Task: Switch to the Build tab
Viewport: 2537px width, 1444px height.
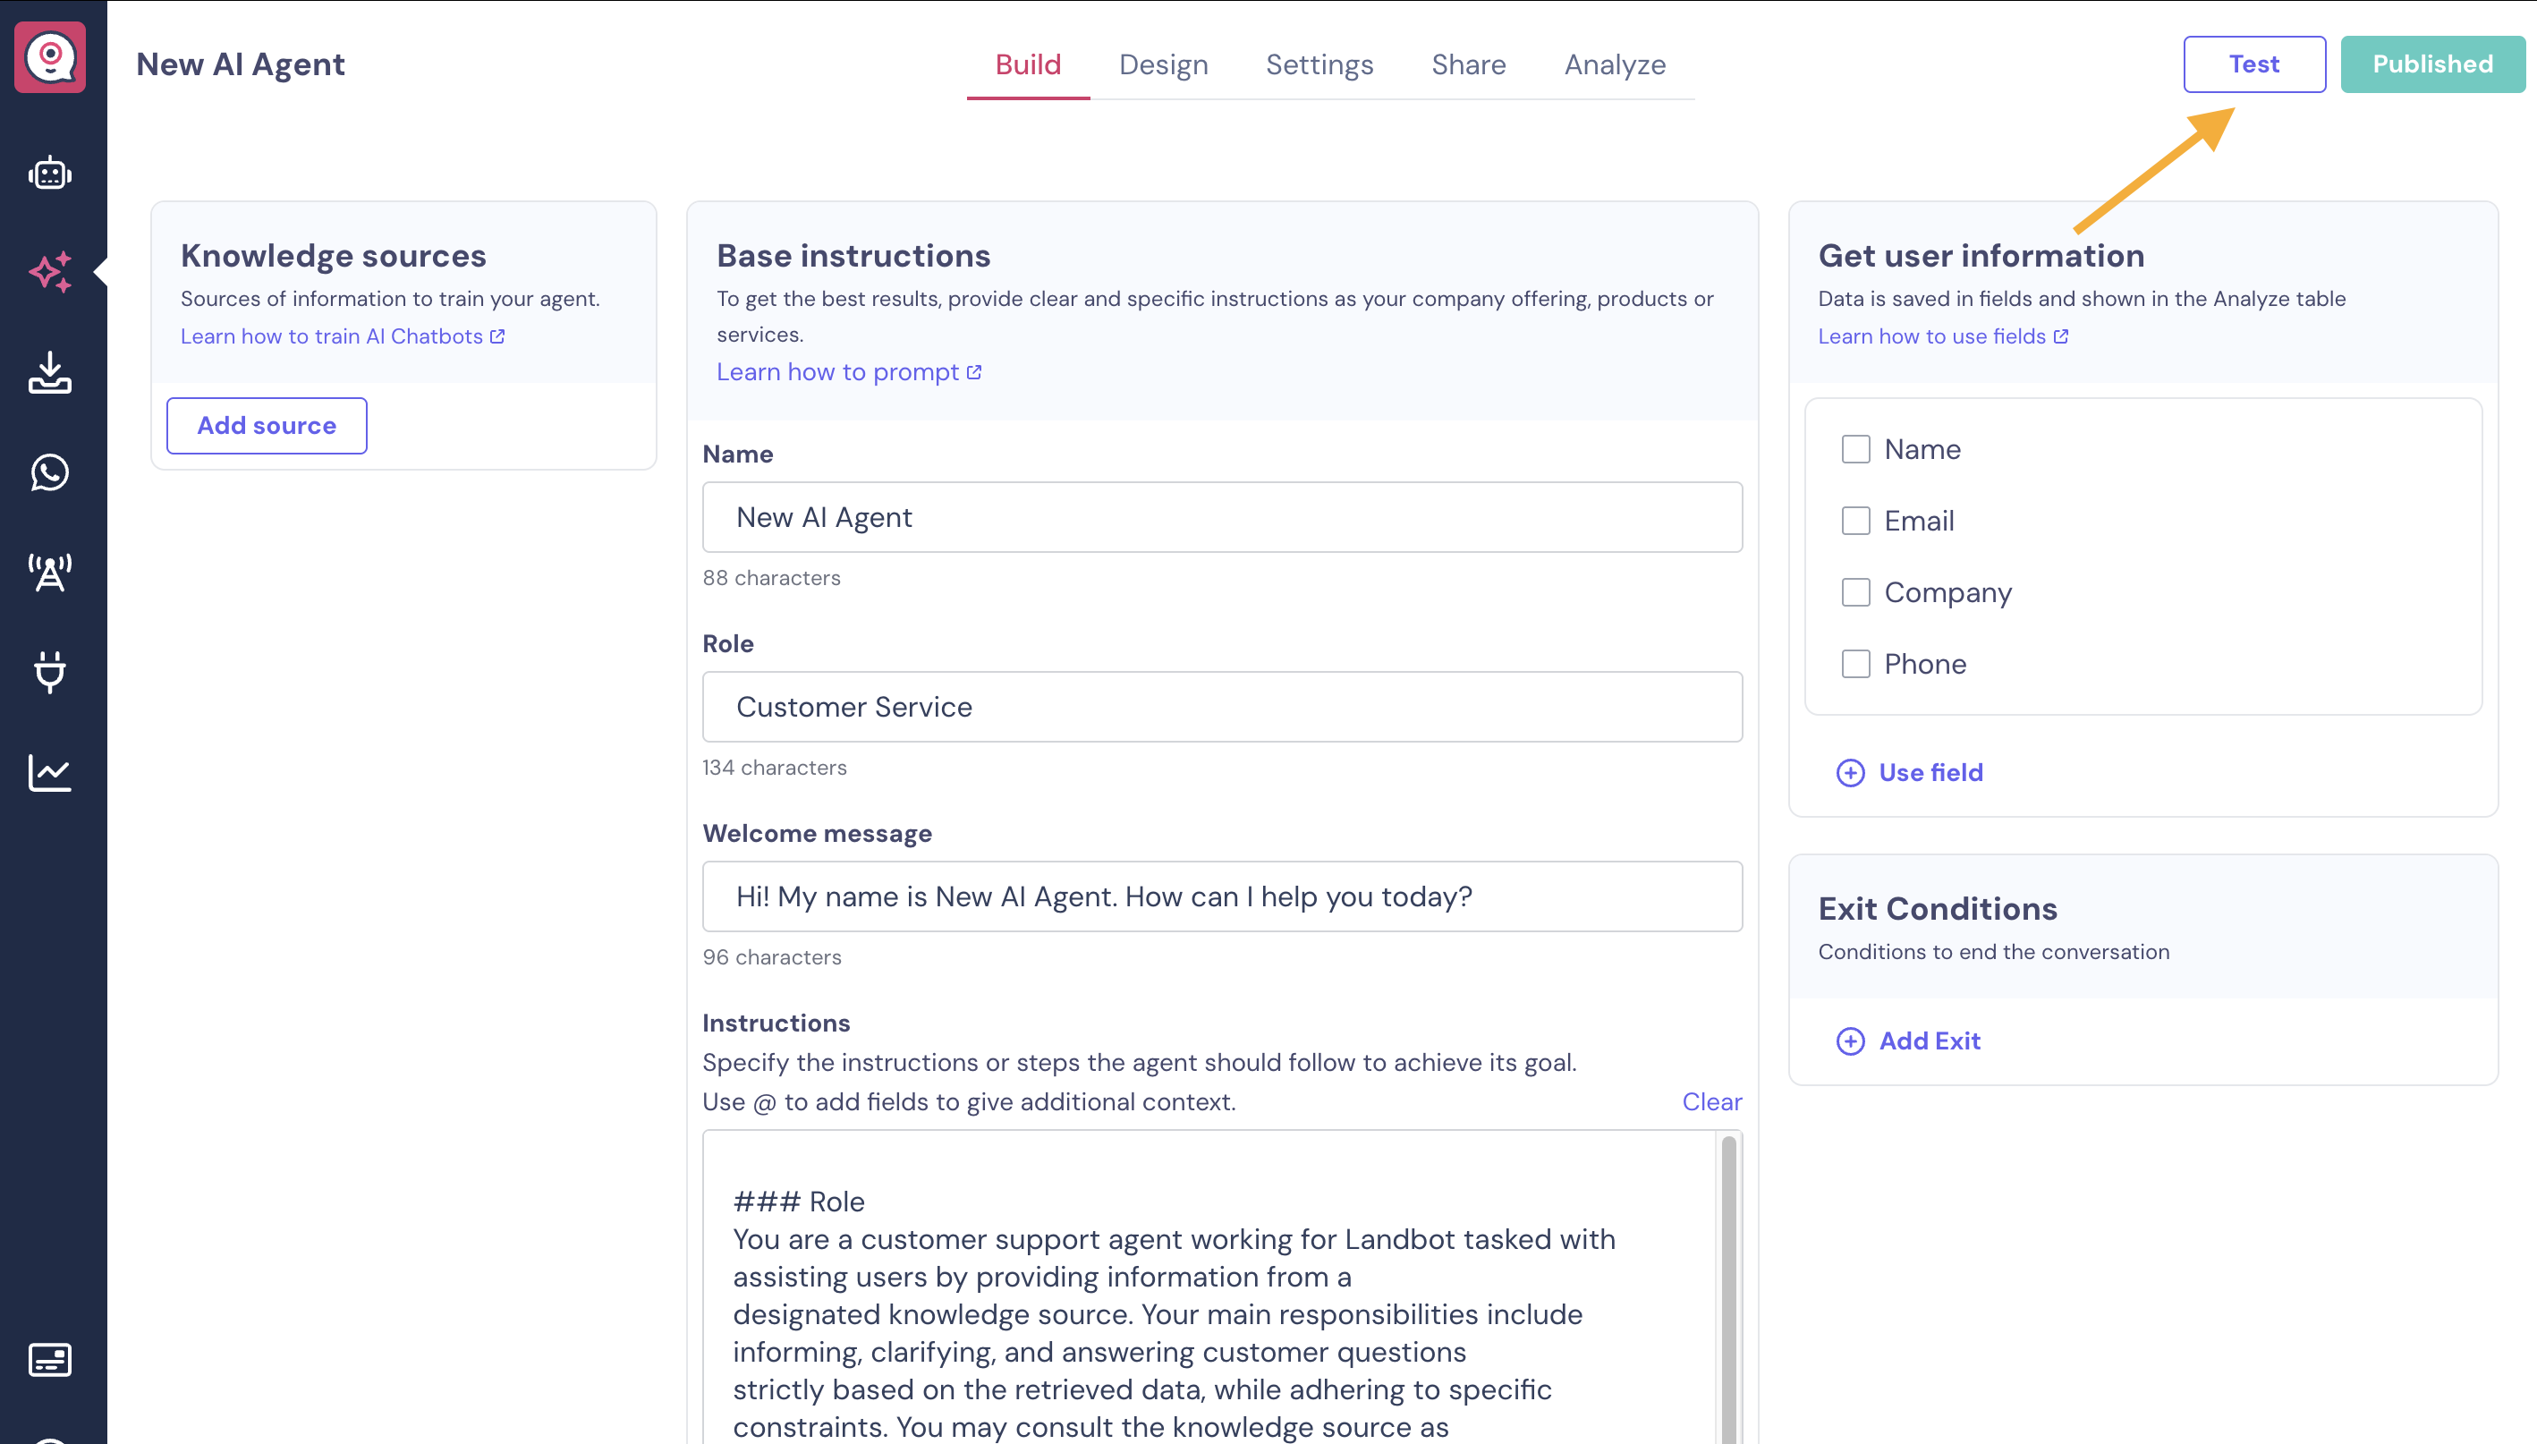Action: pos(1028,64)
